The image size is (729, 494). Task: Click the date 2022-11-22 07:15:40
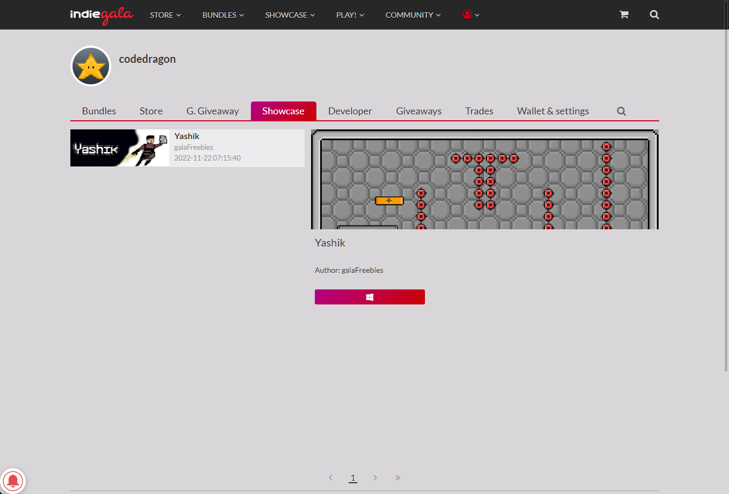click(207, 158)
